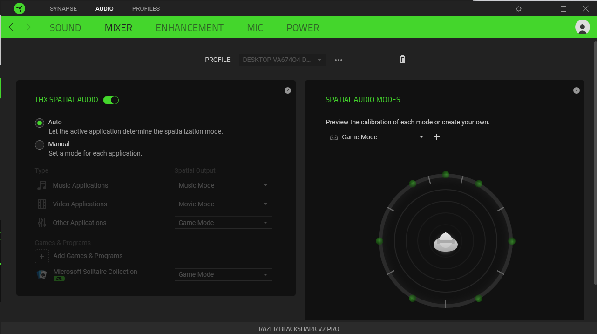Click the Other Applications label
The height and width of the screenshot is (334, 597).
80,223
